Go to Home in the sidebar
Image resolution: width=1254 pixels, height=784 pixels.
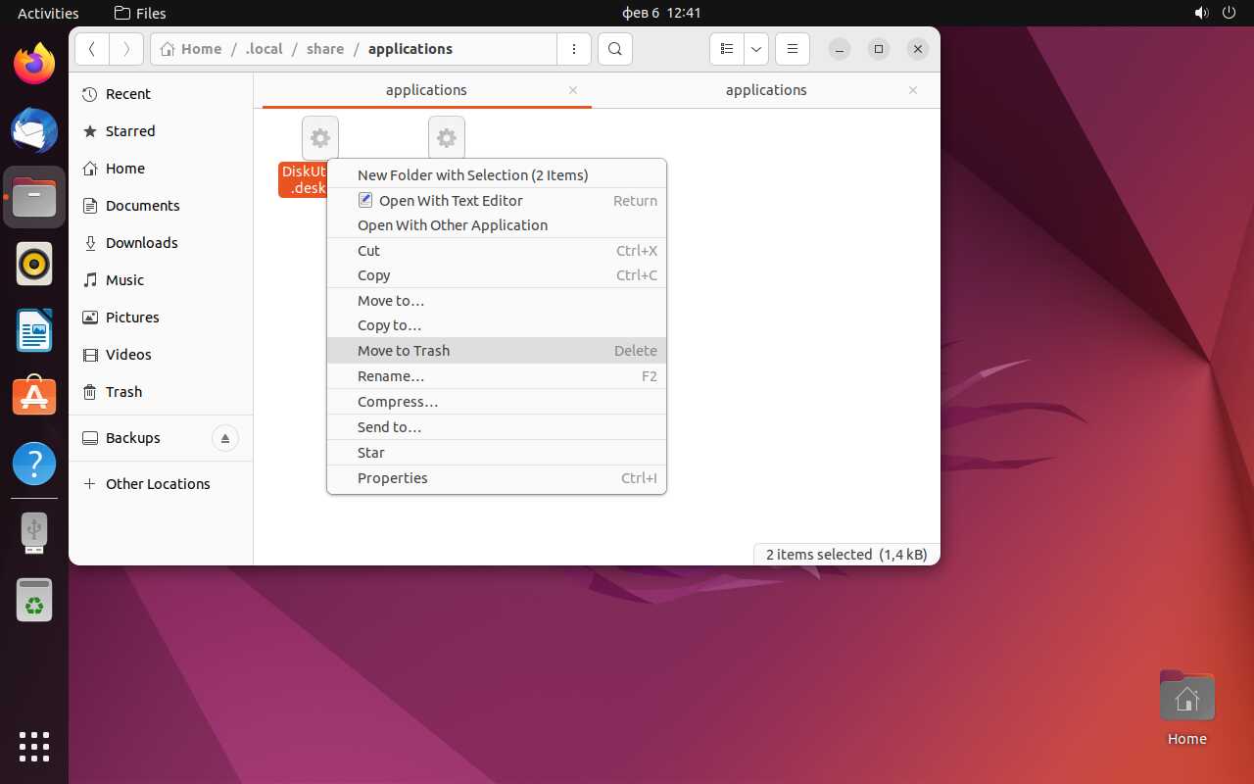(x=162, y=169)
